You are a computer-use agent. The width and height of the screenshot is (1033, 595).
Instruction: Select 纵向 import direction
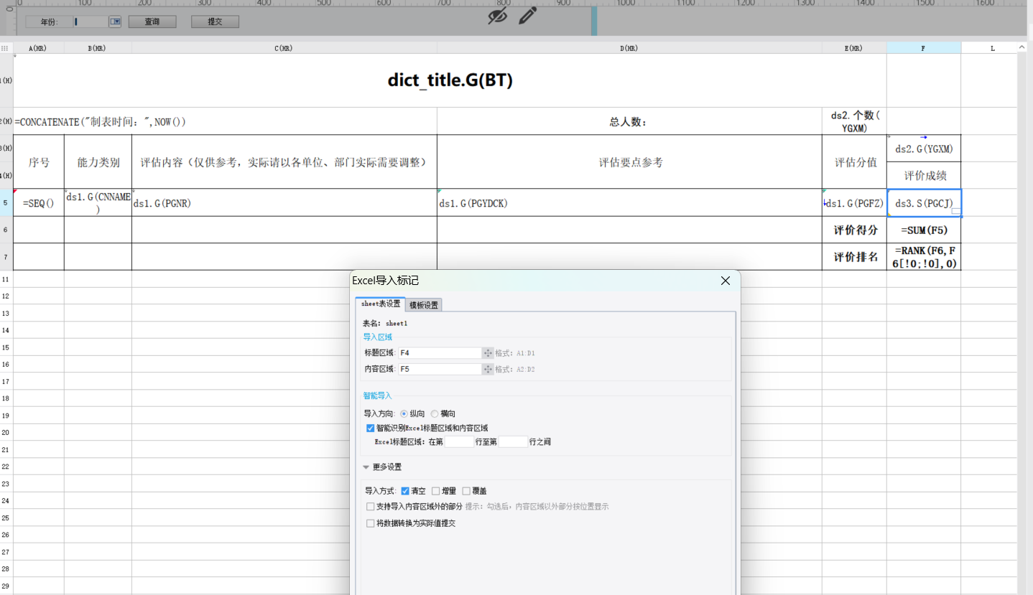(404, 413)
